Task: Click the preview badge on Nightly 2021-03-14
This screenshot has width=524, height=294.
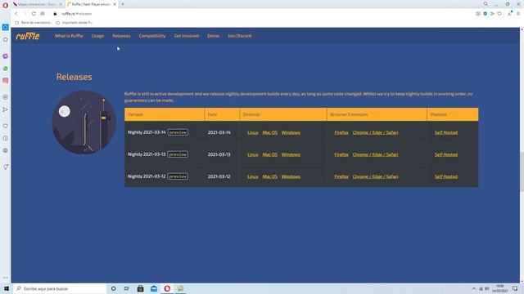Action: tap(178, 132)
